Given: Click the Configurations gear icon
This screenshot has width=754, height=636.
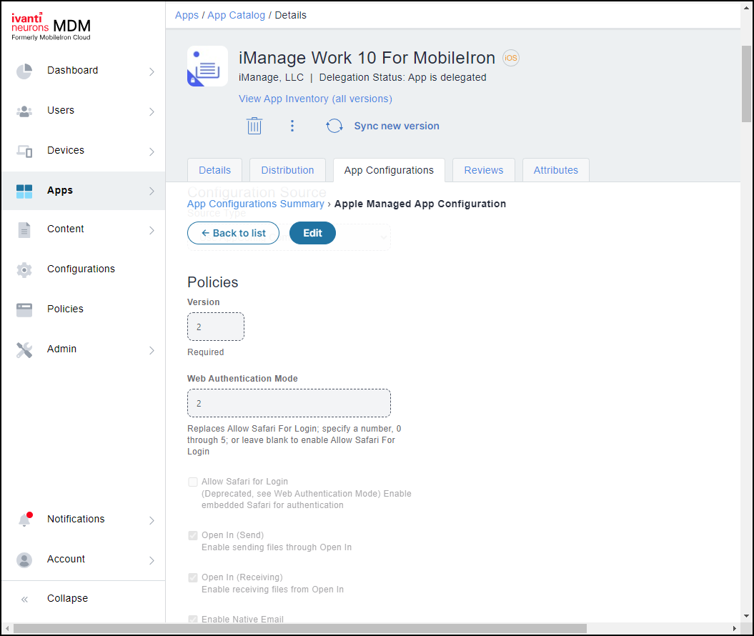Looking at the screenshot, I should [24, 269].
